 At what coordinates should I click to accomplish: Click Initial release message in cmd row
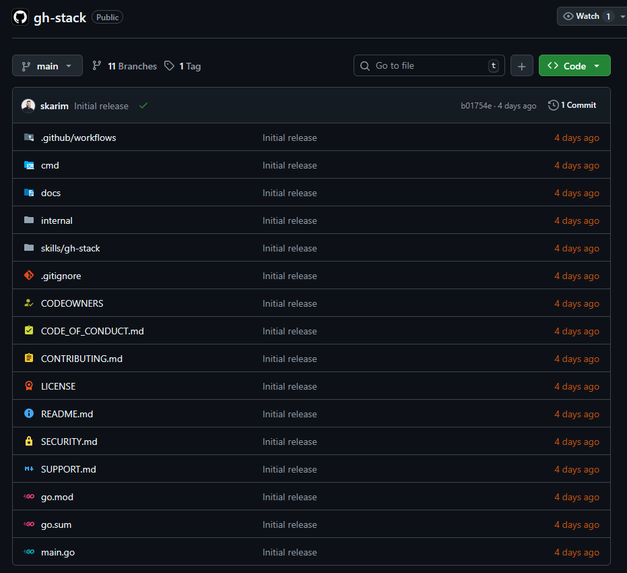click(290, 165)
